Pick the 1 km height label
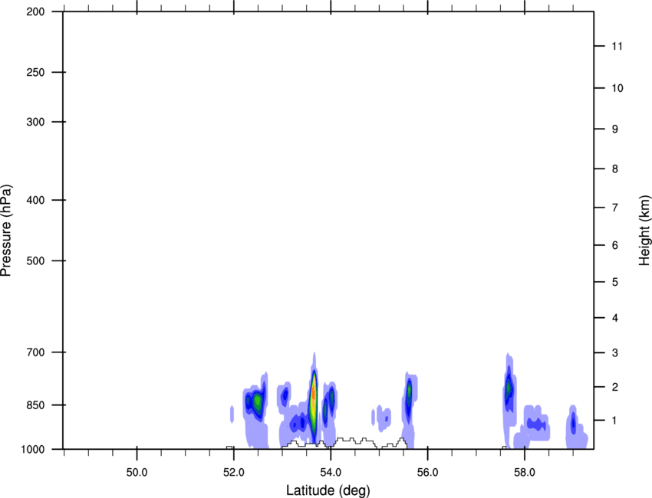 (615, 421)
